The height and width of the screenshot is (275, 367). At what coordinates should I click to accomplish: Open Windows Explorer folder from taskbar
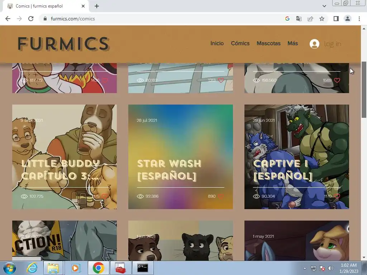click(53, 268)
